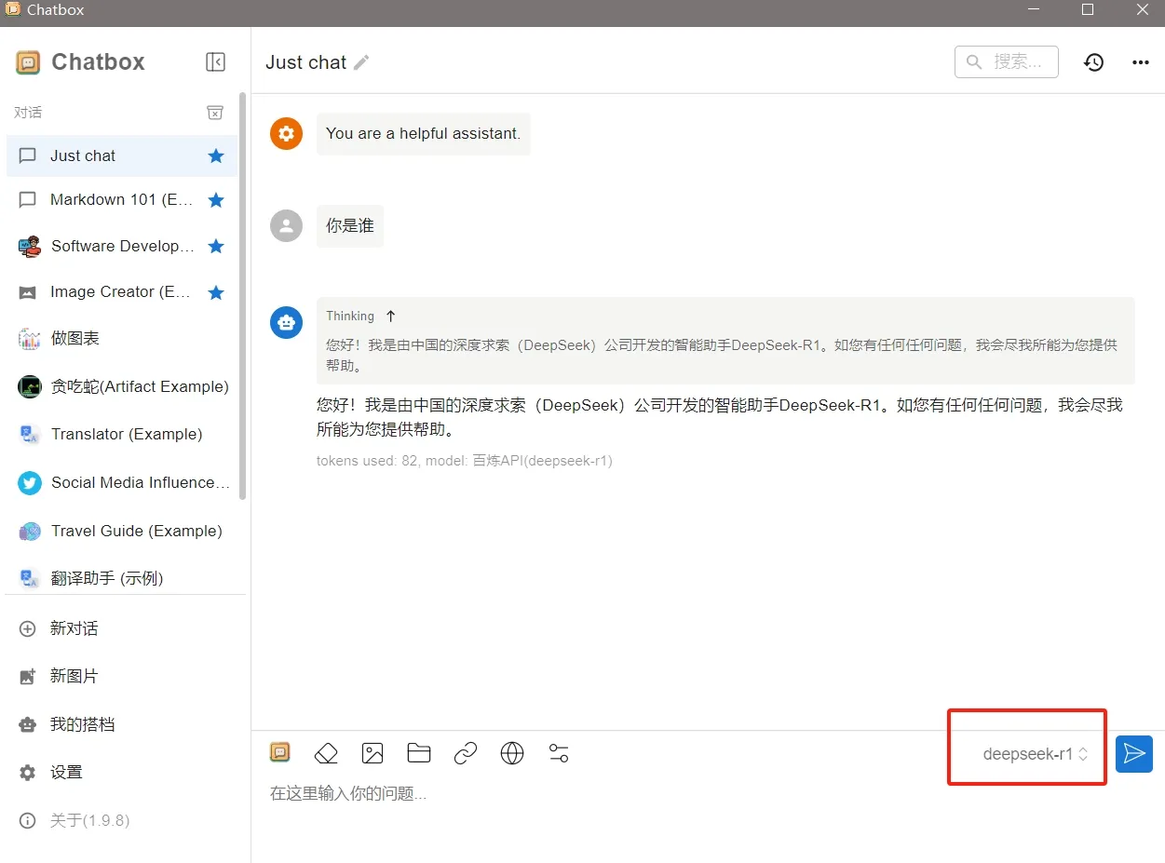
Task: Open 贪吃蛇(Artifact Example) conversation
Action: pos(121,386)
